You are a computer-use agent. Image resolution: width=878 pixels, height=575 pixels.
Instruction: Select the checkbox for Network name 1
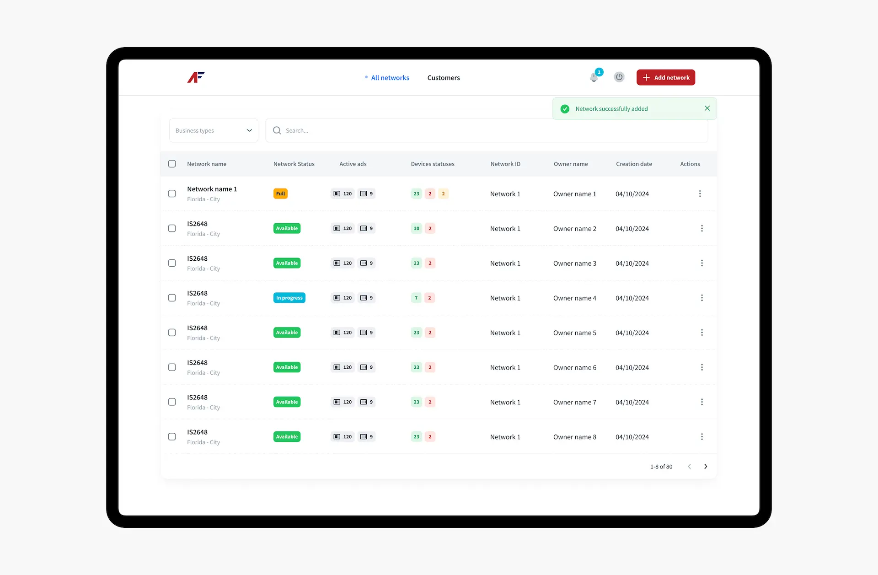tap(172, 193)
